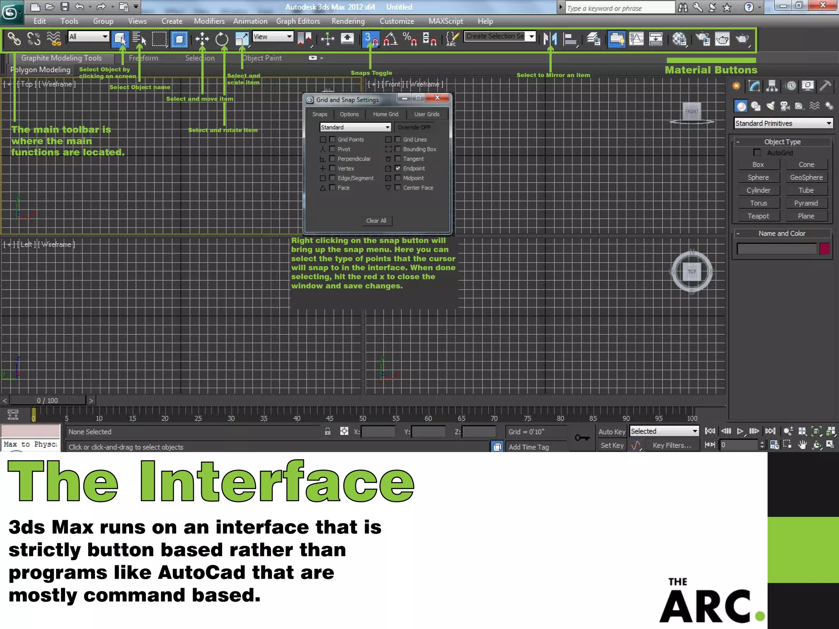
Task: Enable Perpendicular snap checkbox
Action: (x=332, y=158)
